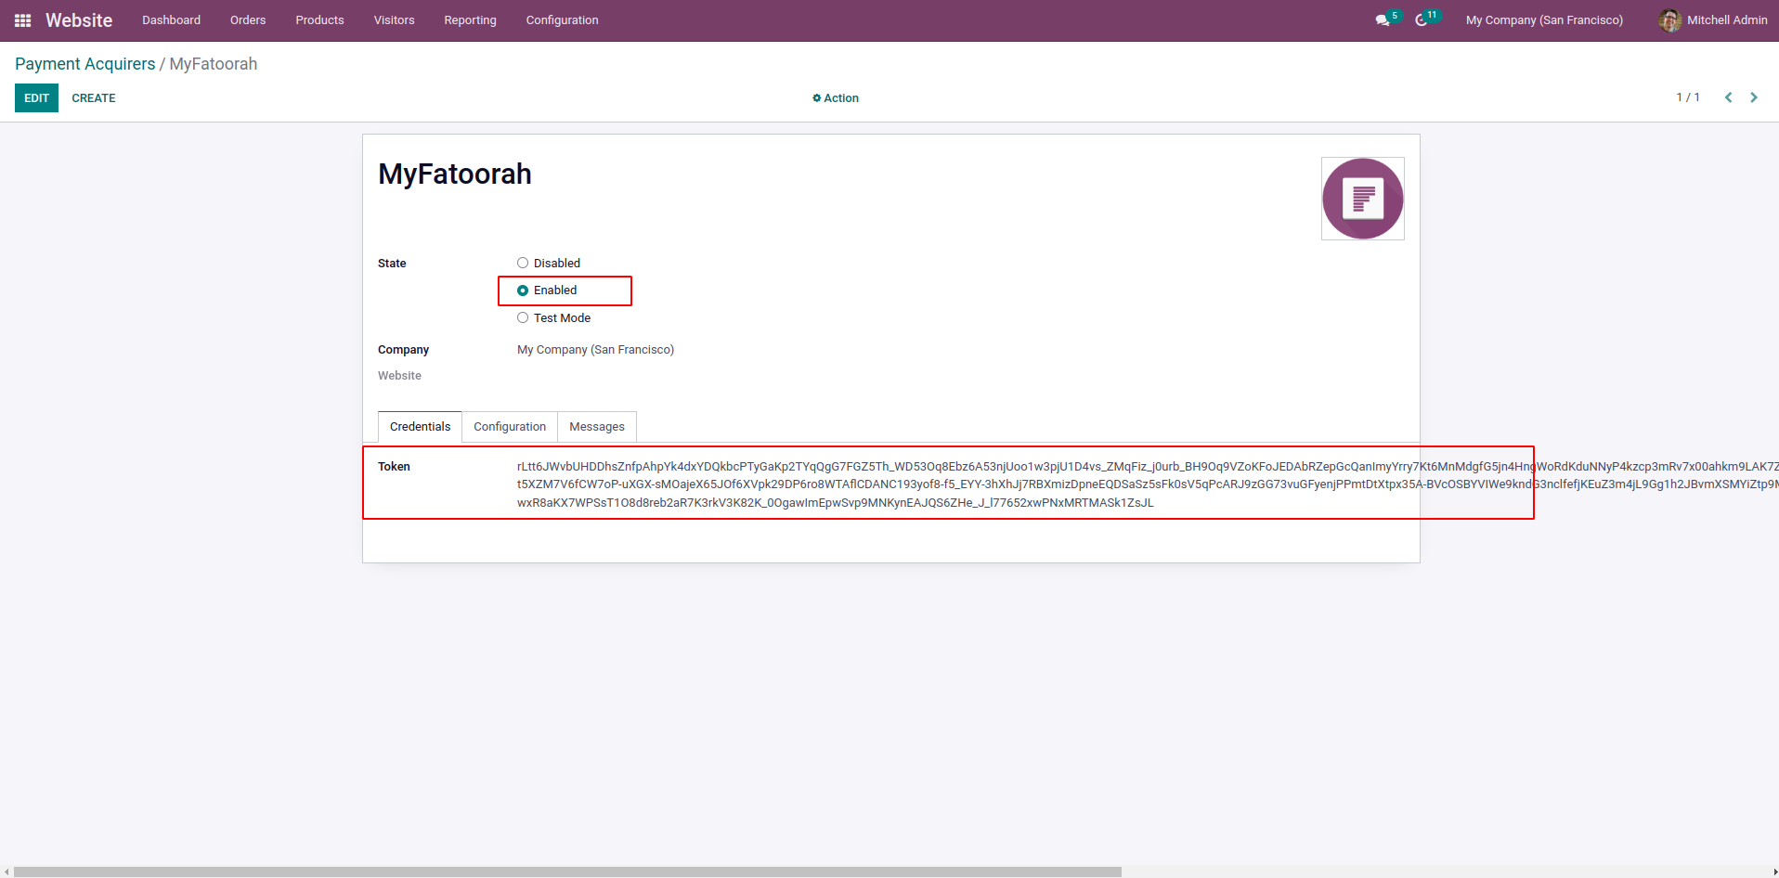Image resolution: width=1779 pixels, height=878 pixels.
Task: Open the Configuration top menu
Action: pyautogui.click(x=562, y=20)
